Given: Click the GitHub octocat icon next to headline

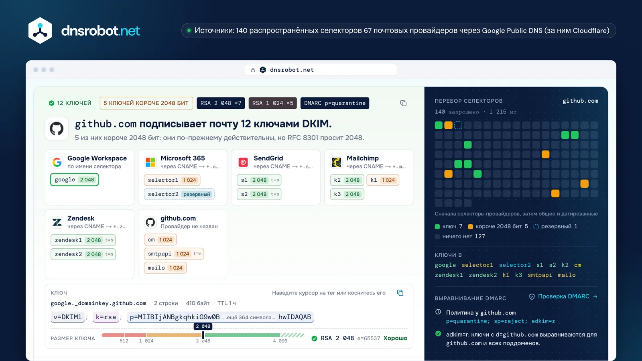Looking at the screenshot, I should [57, 129].
